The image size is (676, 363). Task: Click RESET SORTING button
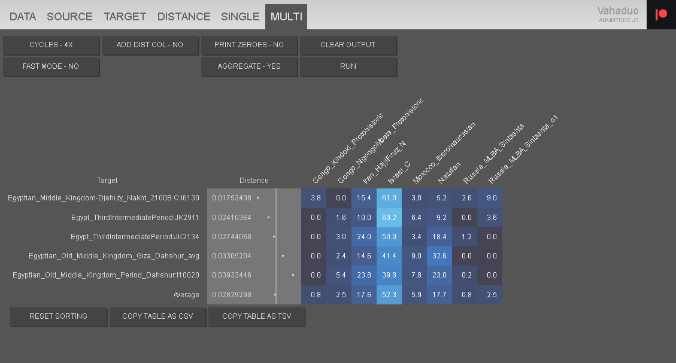point(58,316)
